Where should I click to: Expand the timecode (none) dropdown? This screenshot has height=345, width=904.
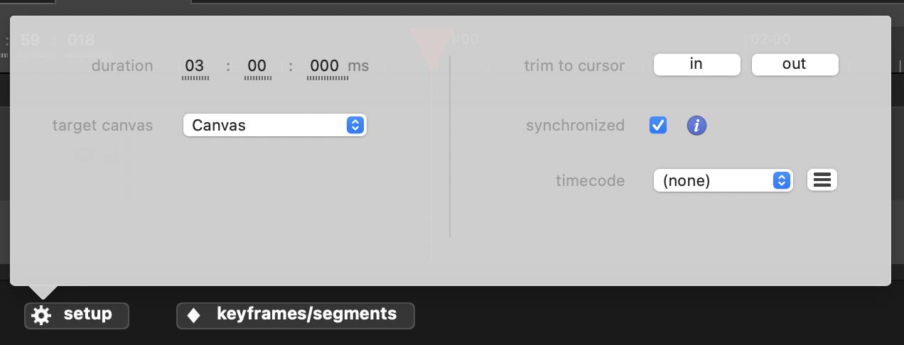[722, 180]
